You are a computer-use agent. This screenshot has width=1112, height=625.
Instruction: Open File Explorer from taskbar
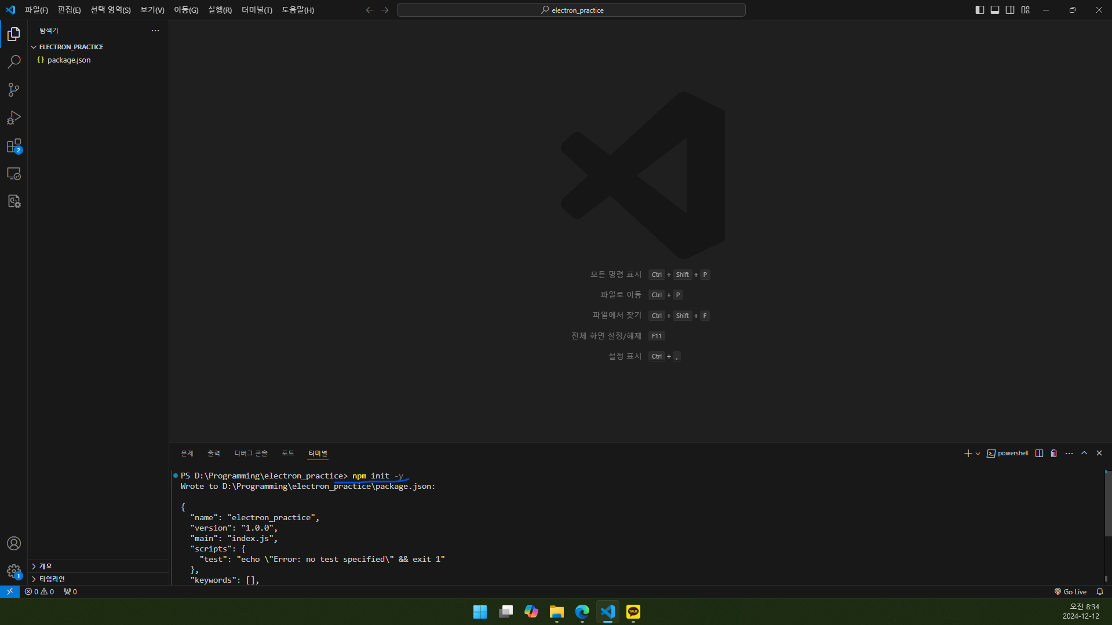[x=557, y=612]
